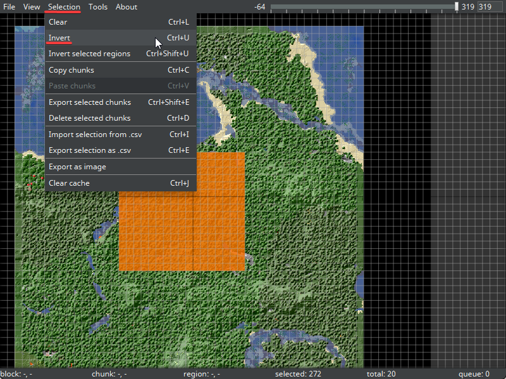Close the open Selection menu
This screenshot has width=506, height=379.
coord(64,7)
